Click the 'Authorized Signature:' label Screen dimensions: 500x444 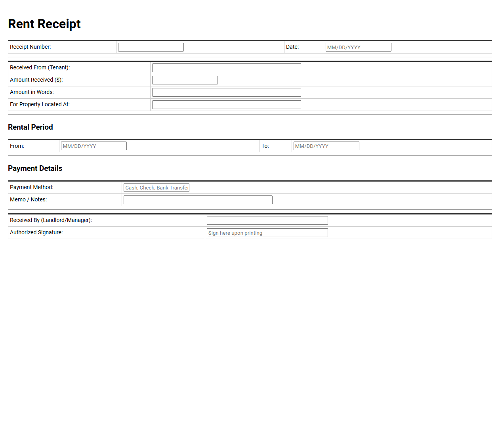pyautogui.click(x=36, y=232)
